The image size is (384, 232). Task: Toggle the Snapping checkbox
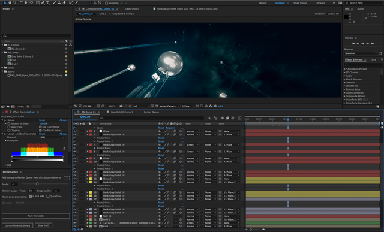point(106,3)
